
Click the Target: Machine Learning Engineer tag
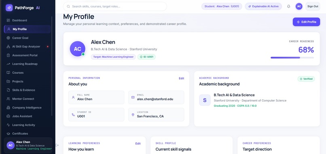(x=113, y=57)
